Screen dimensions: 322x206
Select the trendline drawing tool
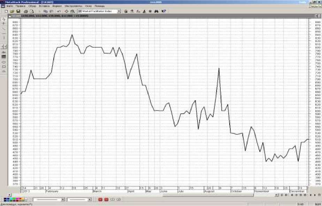click(x=4, y=29)
